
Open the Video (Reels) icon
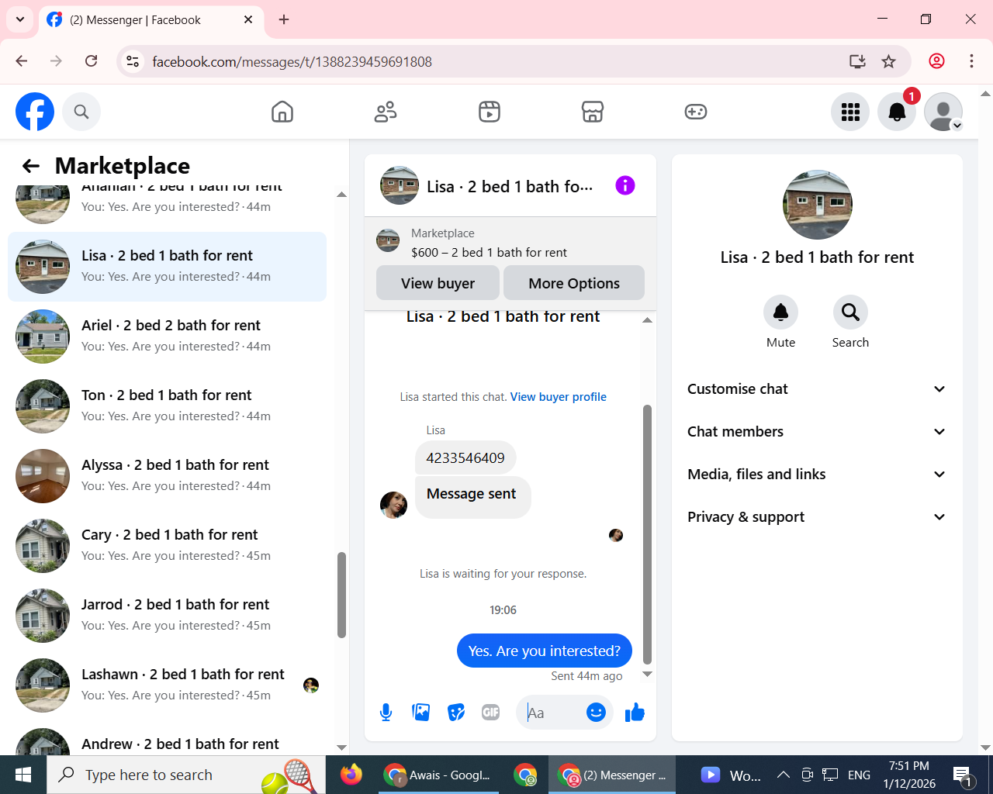coord(490,112)
